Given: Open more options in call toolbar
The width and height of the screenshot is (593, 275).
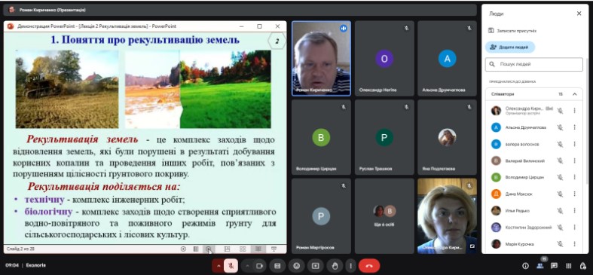Looking at the screenshot, I should (x=351, y=266).
